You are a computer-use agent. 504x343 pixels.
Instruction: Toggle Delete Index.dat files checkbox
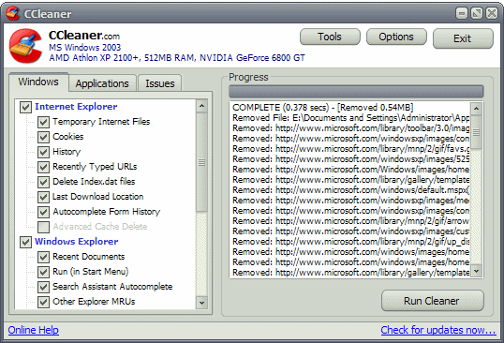click(x=43, y=182)
